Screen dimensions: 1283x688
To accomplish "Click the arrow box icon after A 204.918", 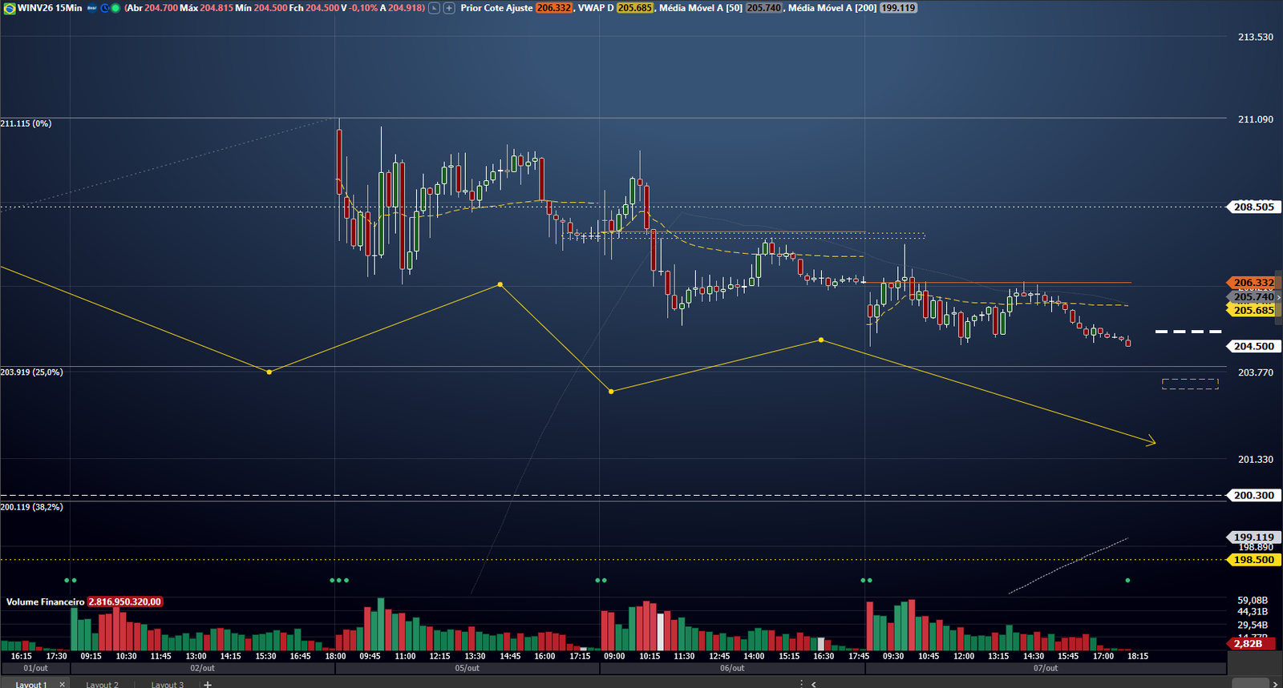I will pyautogui.click(x=435, y=8).
